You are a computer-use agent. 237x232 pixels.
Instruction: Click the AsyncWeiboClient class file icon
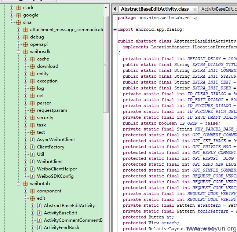pyautogui.click(x=32, y=140)
